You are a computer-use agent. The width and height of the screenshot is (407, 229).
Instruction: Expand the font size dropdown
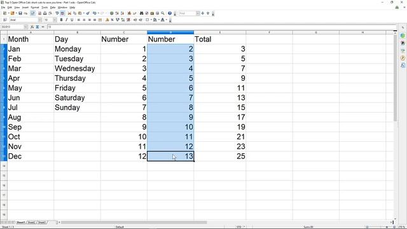tap(55, 20)
